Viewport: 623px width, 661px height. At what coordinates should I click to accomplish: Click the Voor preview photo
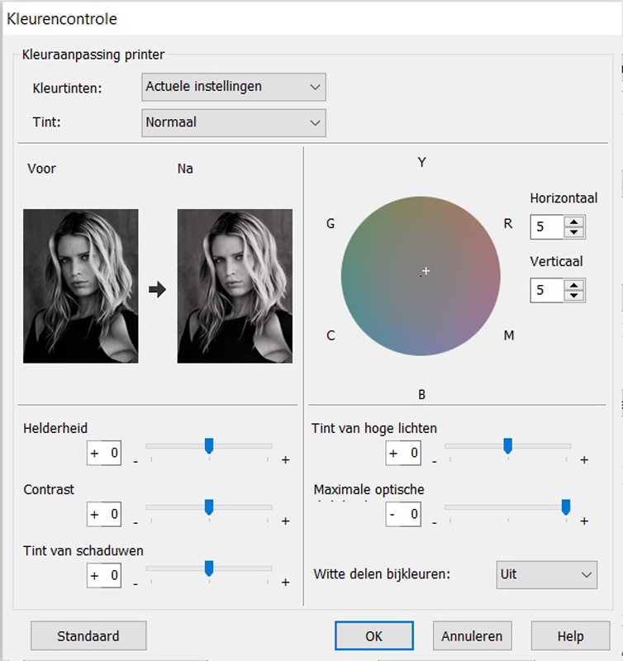point(80,286)
